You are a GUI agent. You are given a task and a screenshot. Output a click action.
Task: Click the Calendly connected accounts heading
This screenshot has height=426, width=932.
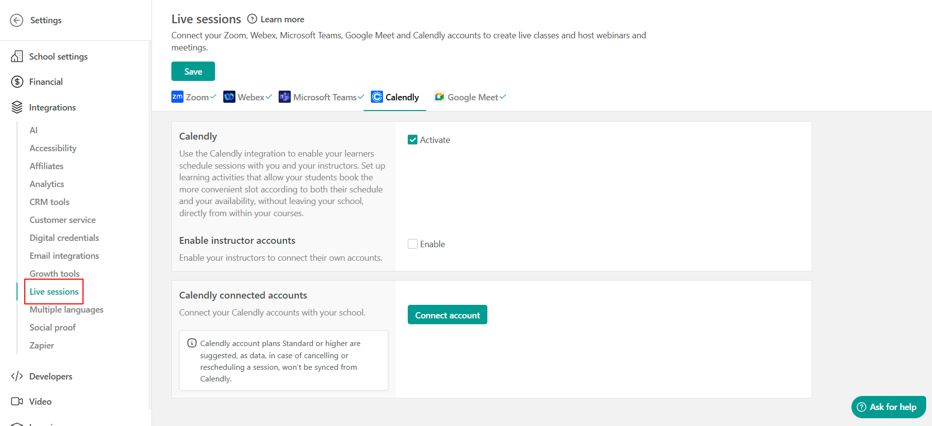tap(243, 296)
